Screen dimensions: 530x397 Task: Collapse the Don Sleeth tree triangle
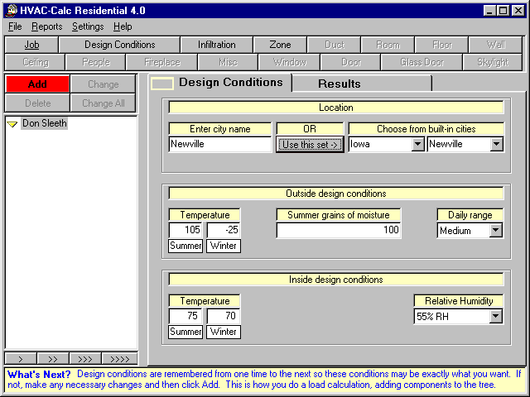pos(12,124)
